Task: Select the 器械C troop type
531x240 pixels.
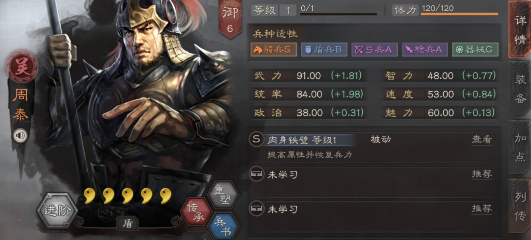Action: coord(475,49)
